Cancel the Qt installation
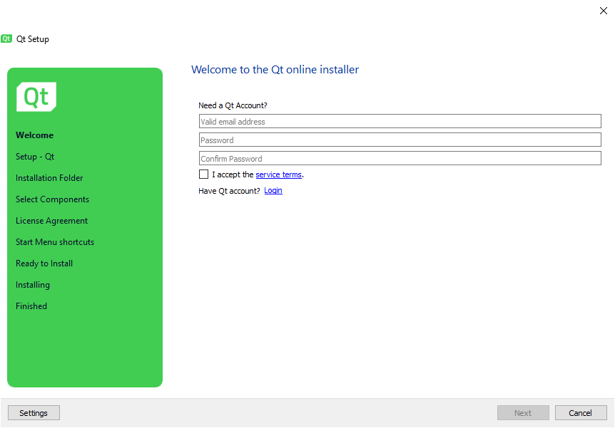615x428 pixels. tap(581, 413)
